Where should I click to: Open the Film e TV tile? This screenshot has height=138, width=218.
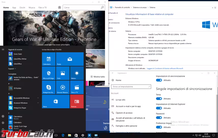[x=77, y=87]
